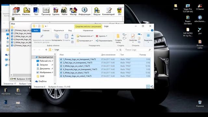Select file 6_Primary_logo_on_color2_114x73 in Logo window

click(105, 76)
